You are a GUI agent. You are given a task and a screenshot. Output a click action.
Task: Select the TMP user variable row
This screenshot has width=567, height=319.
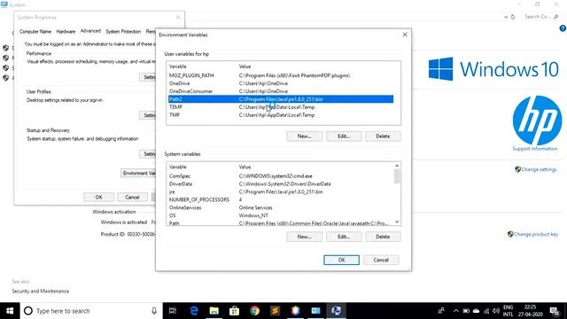(x=281, y=115)
